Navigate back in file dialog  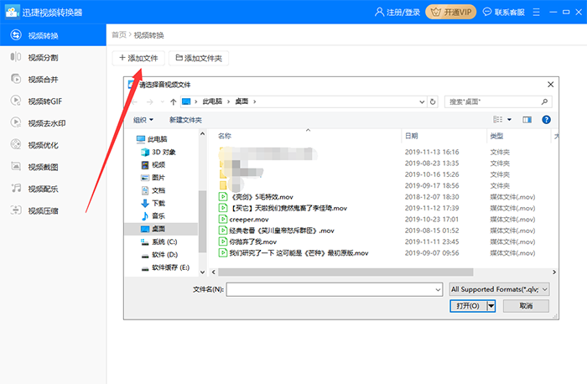tap(135, 101)
